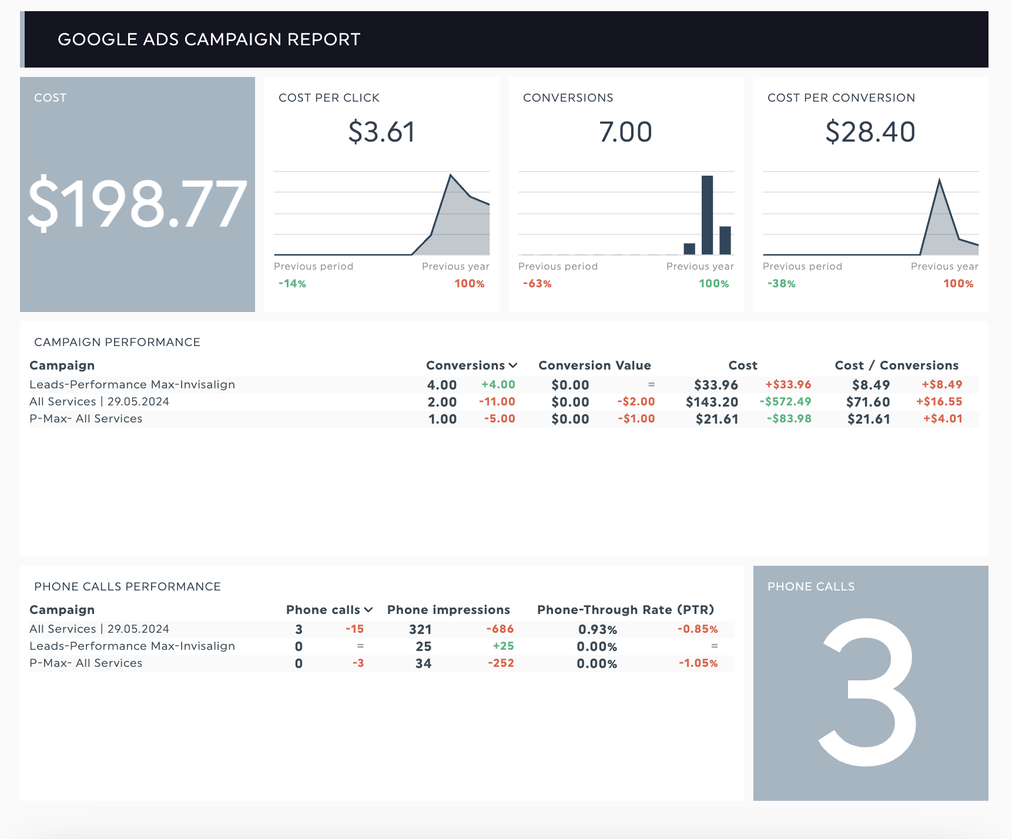Click the -$572.49 cost change
The height and width of the screenshot is (839, 1012).
pos(785,402)
